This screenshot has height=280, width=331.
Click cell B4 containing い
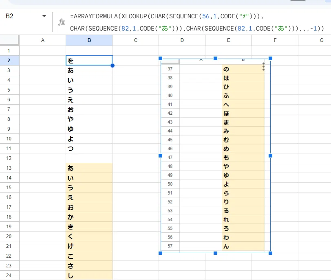pos(89,80)
